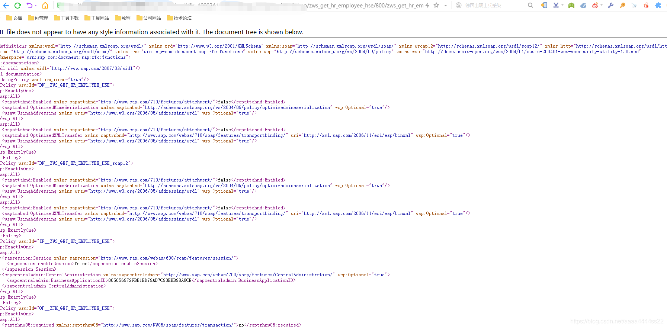Collapse the sapsession:Session XML node
Screen dimensions: 667x328
point(1,258)
